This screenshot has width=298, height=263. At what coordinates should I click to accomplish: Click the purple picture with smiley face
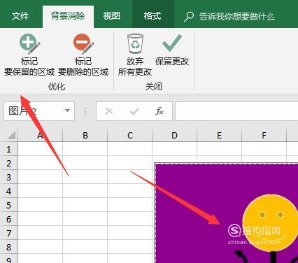(226, 213)
